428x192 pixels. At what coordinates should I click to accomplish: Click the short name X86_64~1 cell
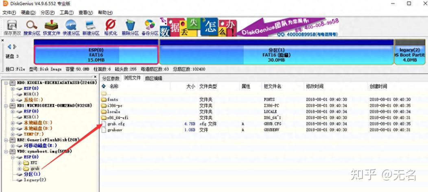coord(273,118)
